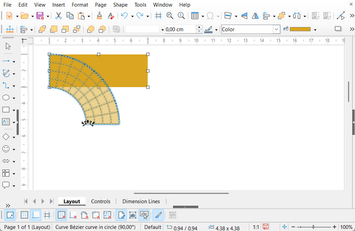Click the Cut scissors icon
355x231 pixels.
(x=59, y=16)
